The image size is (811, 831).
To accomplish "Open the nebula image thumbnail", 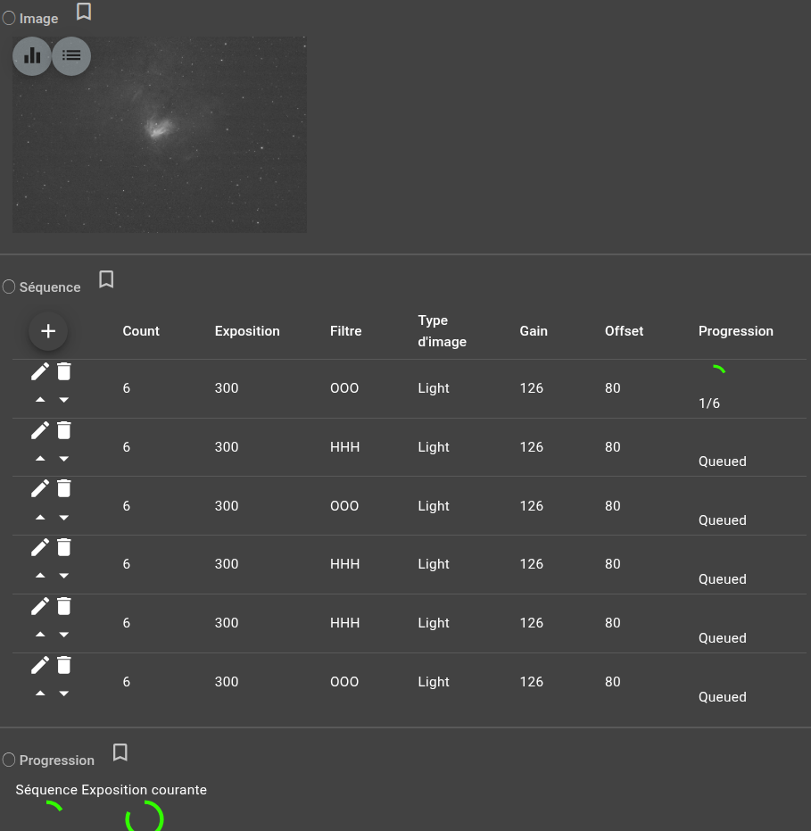I will 160,134.
